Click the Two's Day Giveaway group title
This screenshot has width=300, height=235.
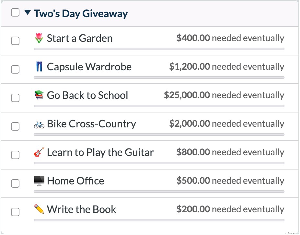81,13
